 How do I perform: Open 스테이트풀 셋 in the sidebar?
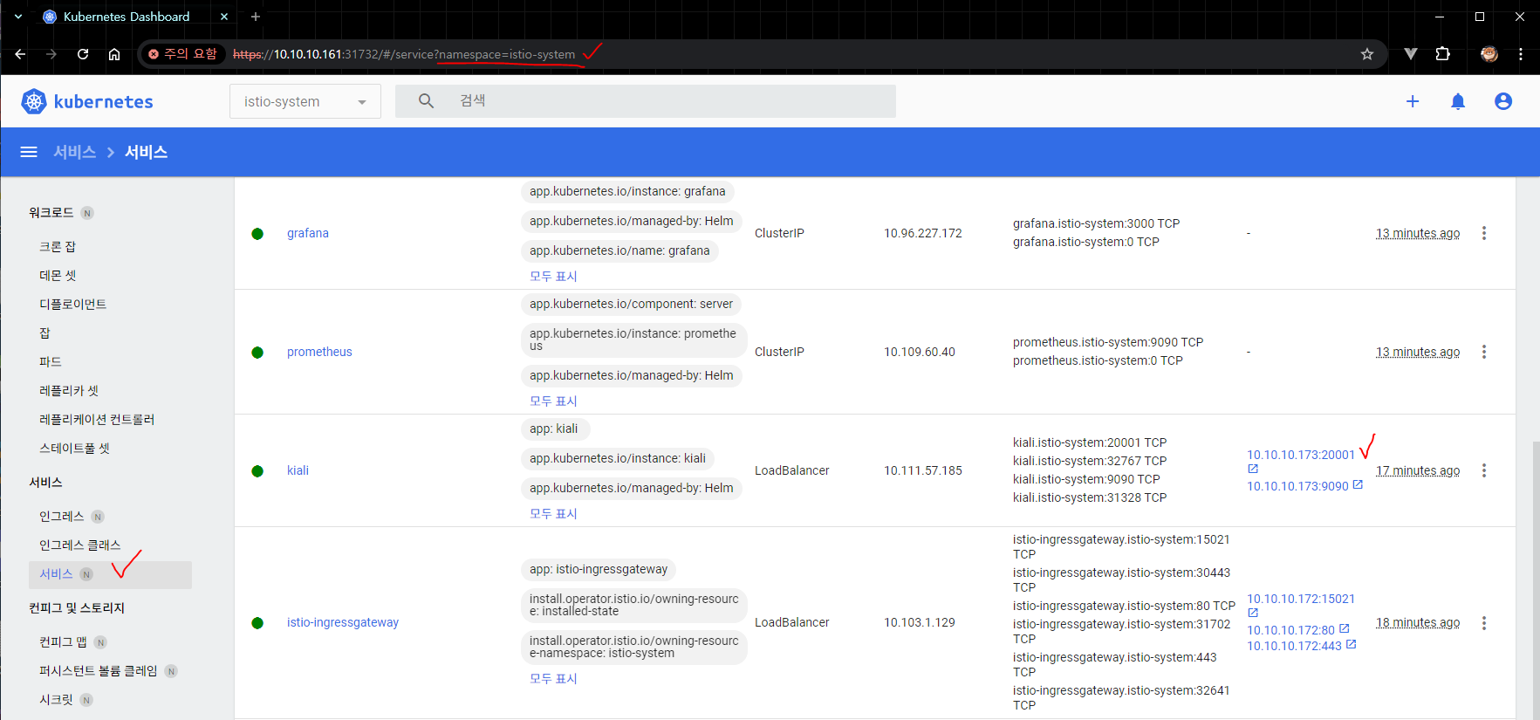74,449
